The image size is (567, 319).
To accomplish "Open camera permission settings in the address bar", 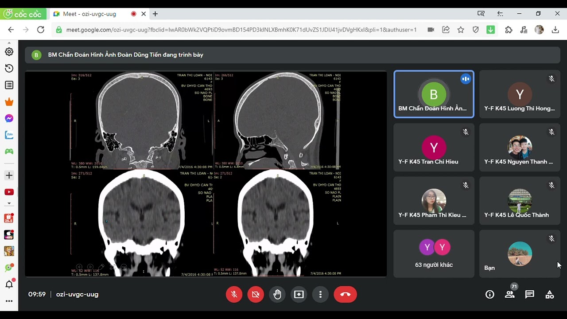I will tap(431, 30).
